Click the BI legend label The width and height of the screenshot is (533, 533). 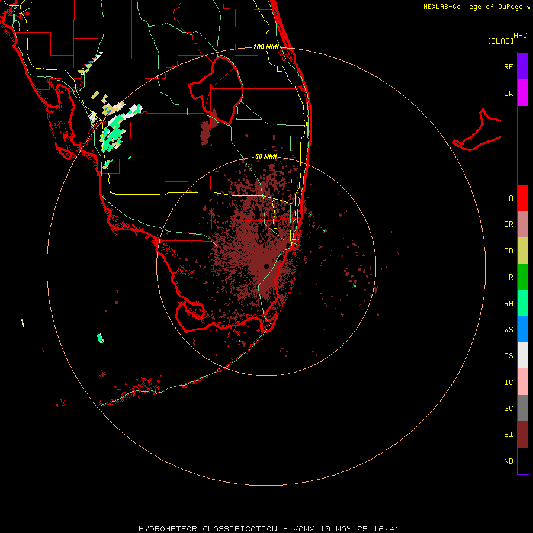tap(508, 435)
